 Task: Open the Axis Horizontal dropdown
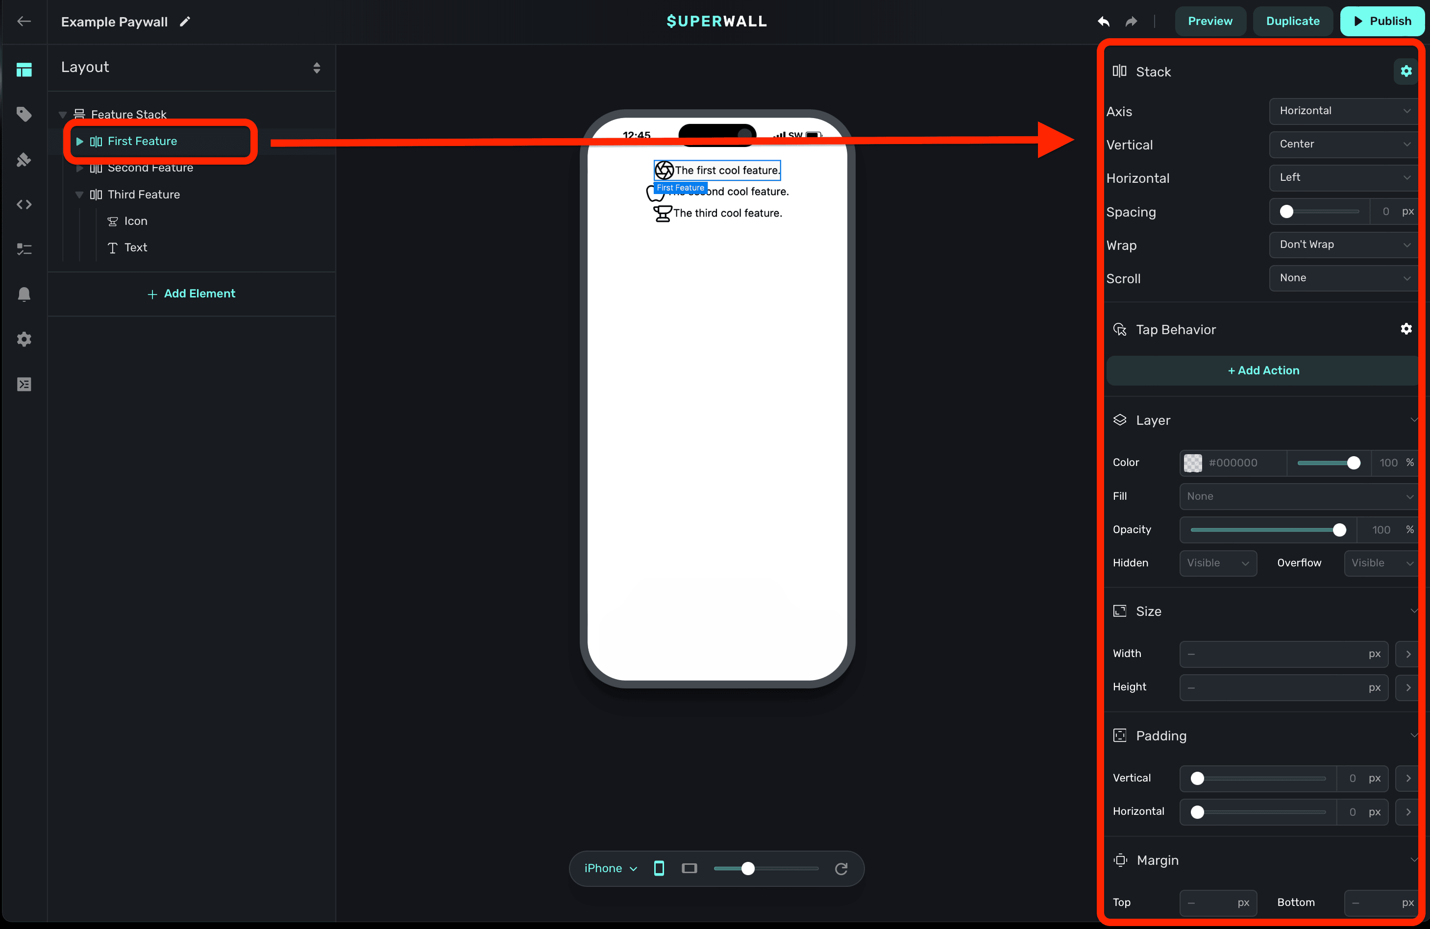[1343, 111]
